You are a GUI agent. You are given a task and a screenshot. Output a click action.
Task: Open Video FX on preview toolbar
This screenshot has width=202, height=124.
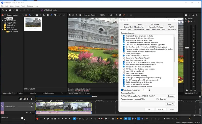[77, 15]
